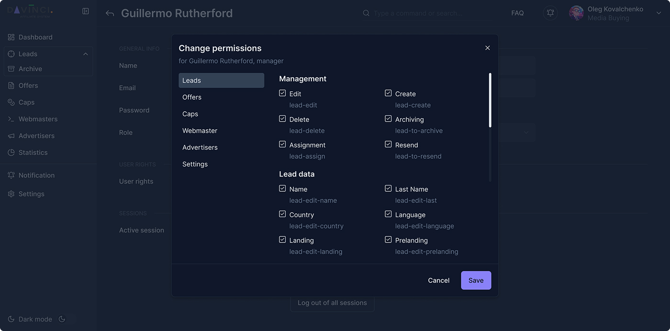670x331 pixels.
Task: Disable the Country lead data checkbox
Action: (x=282, y=214)
